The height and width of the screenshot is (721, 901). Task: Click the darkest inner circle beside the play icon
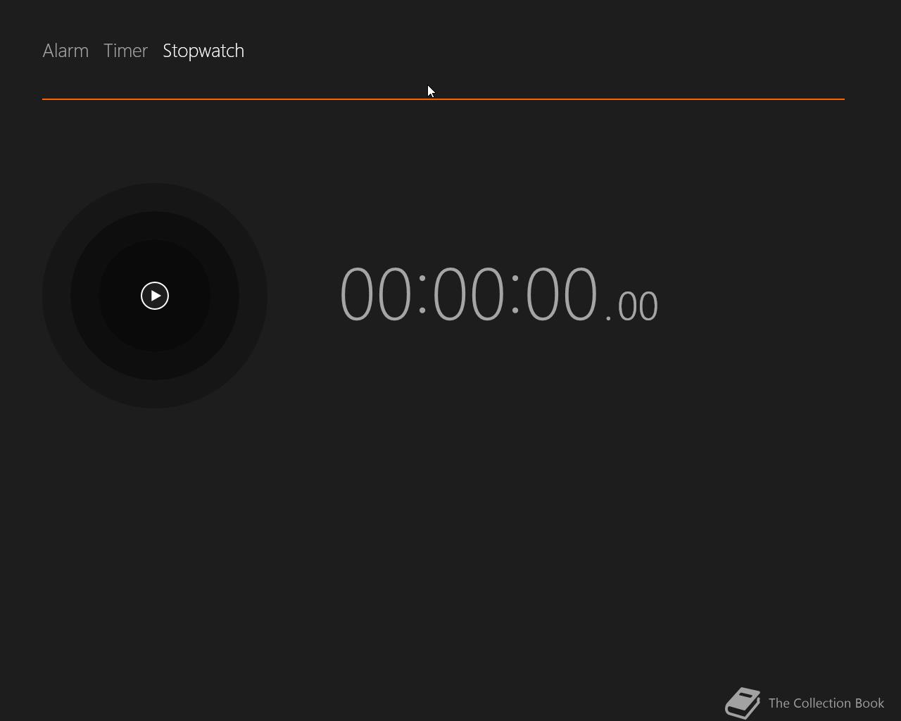click(x=120, y=296)
